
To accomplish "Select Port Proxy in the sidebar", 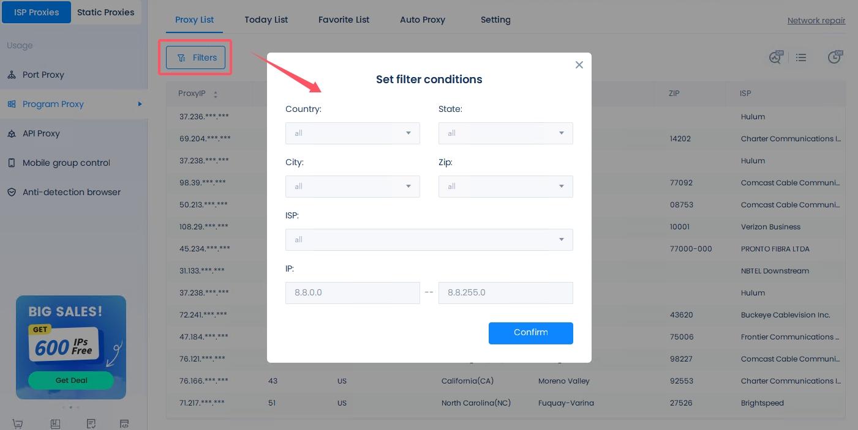I will point(43,75).
